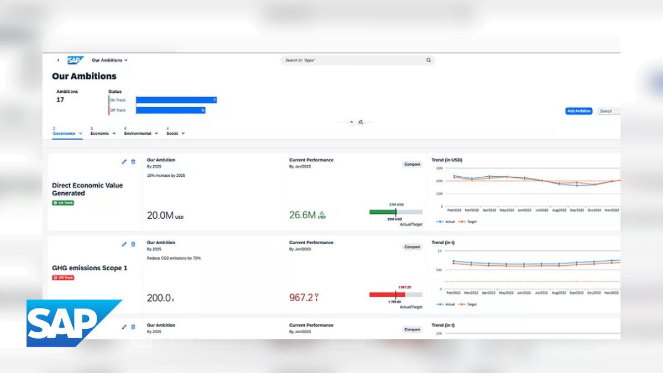The image size is (663, 373).
Task: Pin the header using the pin icon
Action: (360, 122)
